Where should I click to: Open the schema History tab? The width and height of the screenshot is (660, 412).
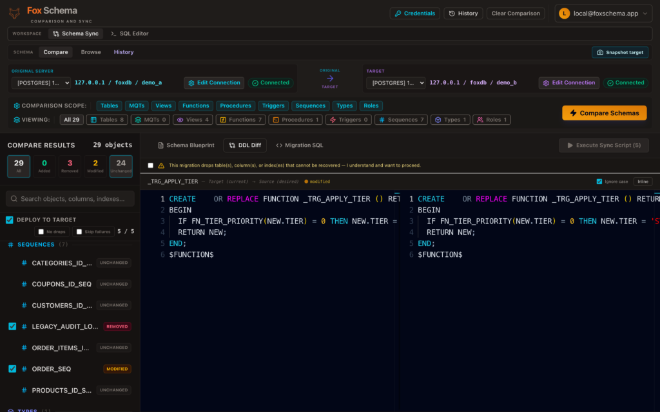[123, 52]
